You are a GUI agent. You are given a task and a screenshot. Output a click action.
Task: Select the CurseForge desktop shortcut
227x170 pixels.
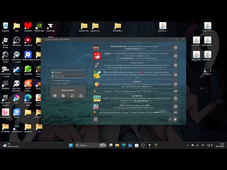[x=50, y=27]
